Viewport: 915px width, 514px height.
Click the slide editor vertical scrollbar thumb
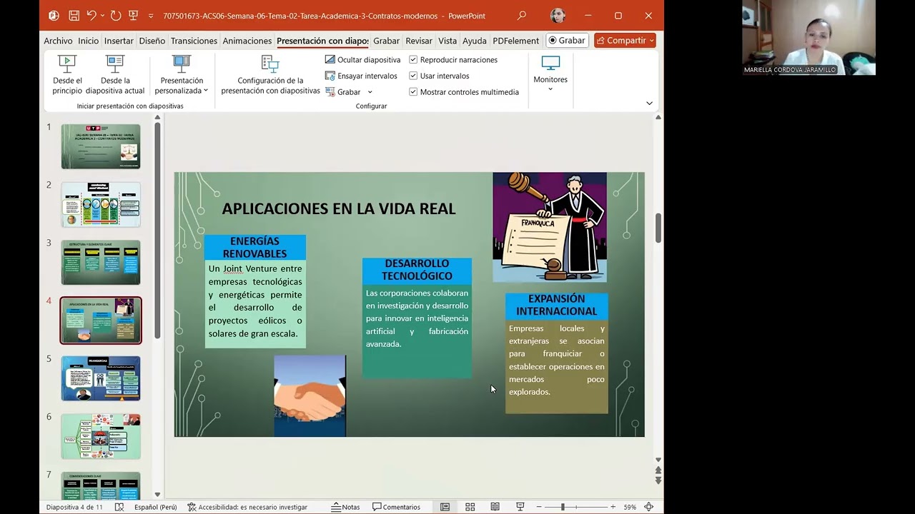pos(658,228)
